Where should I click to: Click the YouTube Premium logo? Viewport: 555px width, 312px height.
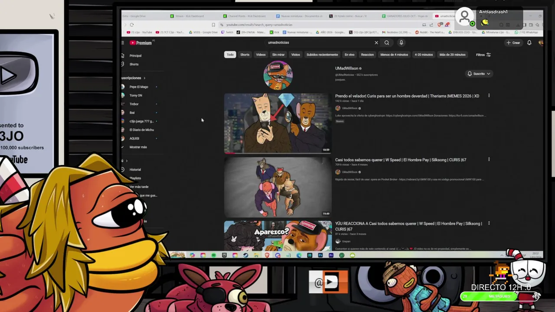pyautogui.click(x=141, y=43)
